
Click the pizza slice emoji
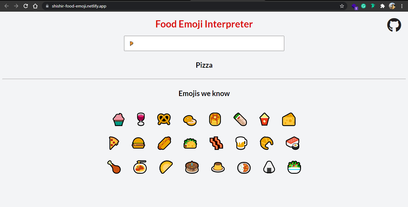pyautogui.click(x=114, y=143)
